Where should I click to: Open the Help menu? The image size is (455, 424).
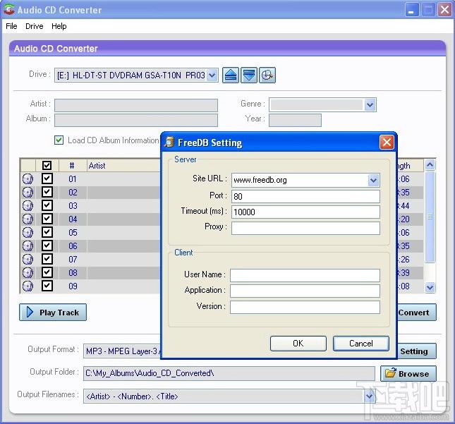59,26
